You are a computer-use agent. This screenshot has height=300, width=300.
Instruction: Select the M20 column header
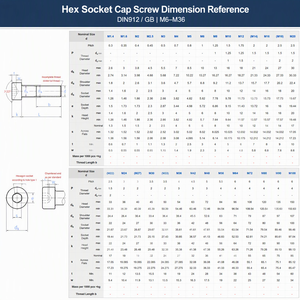tap(293, 36)
